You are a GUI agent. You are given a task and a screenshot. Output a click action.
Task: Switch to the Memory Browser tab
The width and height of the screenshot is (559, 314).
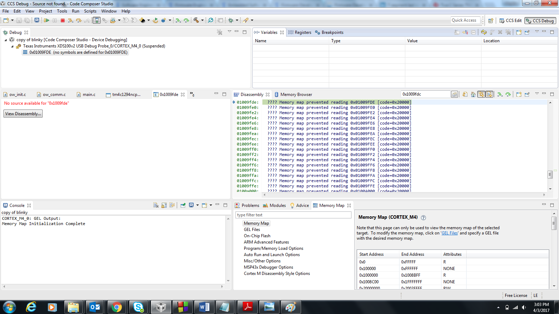(x=293, y=95)
